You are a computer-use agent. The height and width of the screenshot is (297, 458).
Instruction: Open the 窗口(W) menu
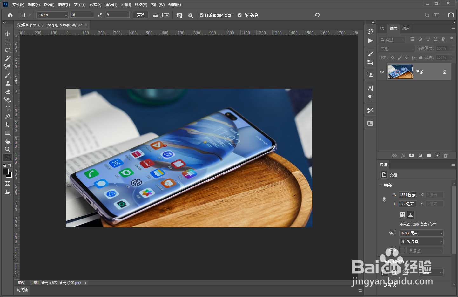(158, 4)
